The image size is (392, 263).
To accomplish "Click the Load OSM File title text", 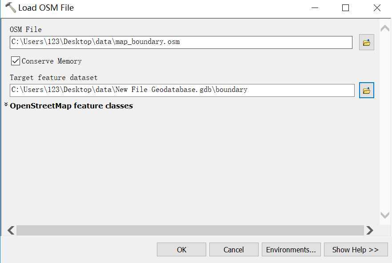I will [x=46, y=8].
